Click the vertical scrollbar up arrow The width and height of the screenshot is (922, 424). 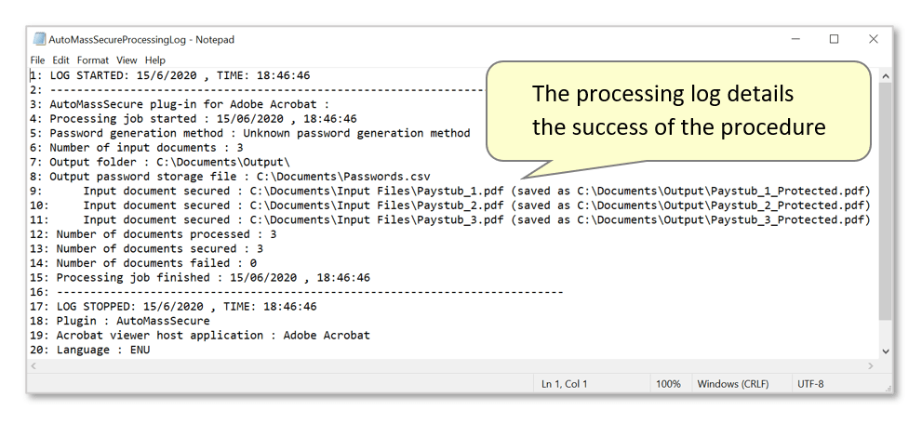[886, 75]
